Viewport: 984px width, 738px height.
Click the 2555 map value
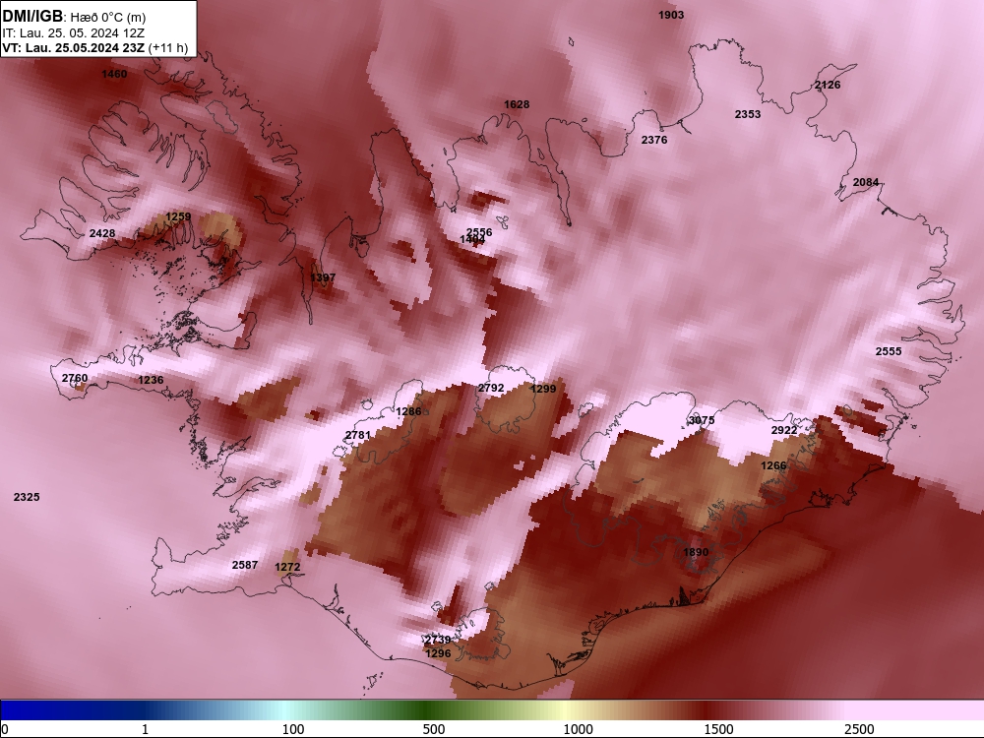[x=888, y=351]
